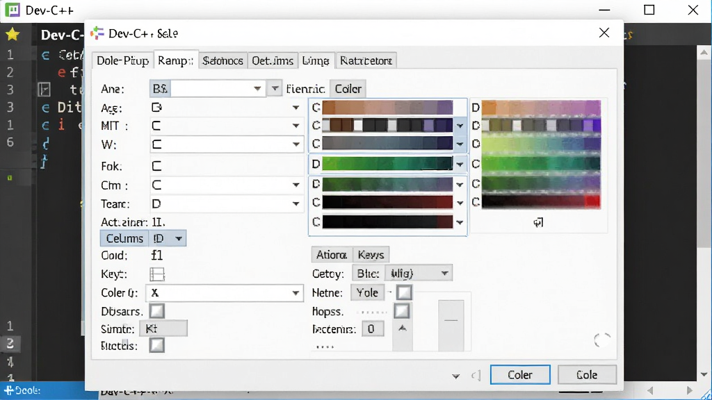Click the Fok input field

click(226, 166)
